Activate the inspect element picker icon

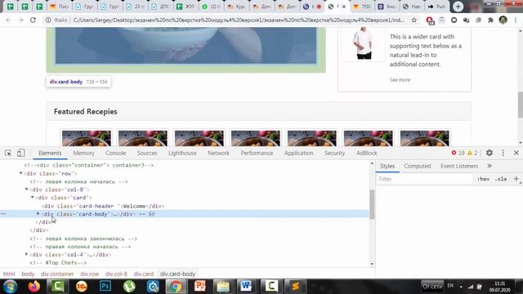(x=8, y=153)
